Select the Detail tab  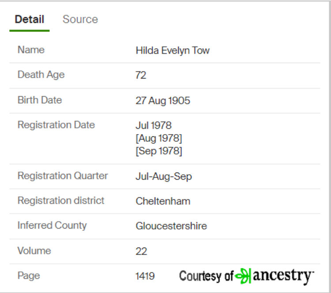[29, 19]
